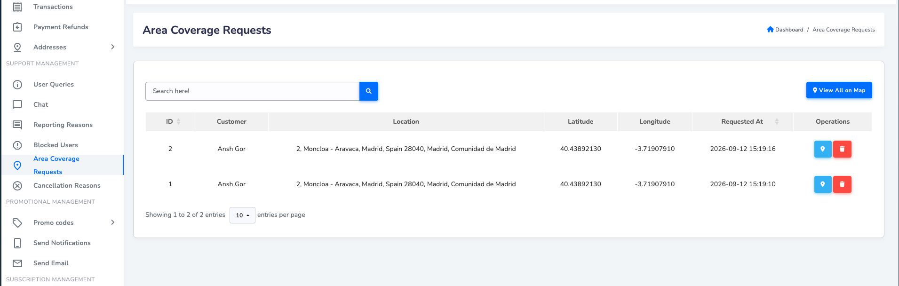Open Transactions menu item

(x=53, y=7)
